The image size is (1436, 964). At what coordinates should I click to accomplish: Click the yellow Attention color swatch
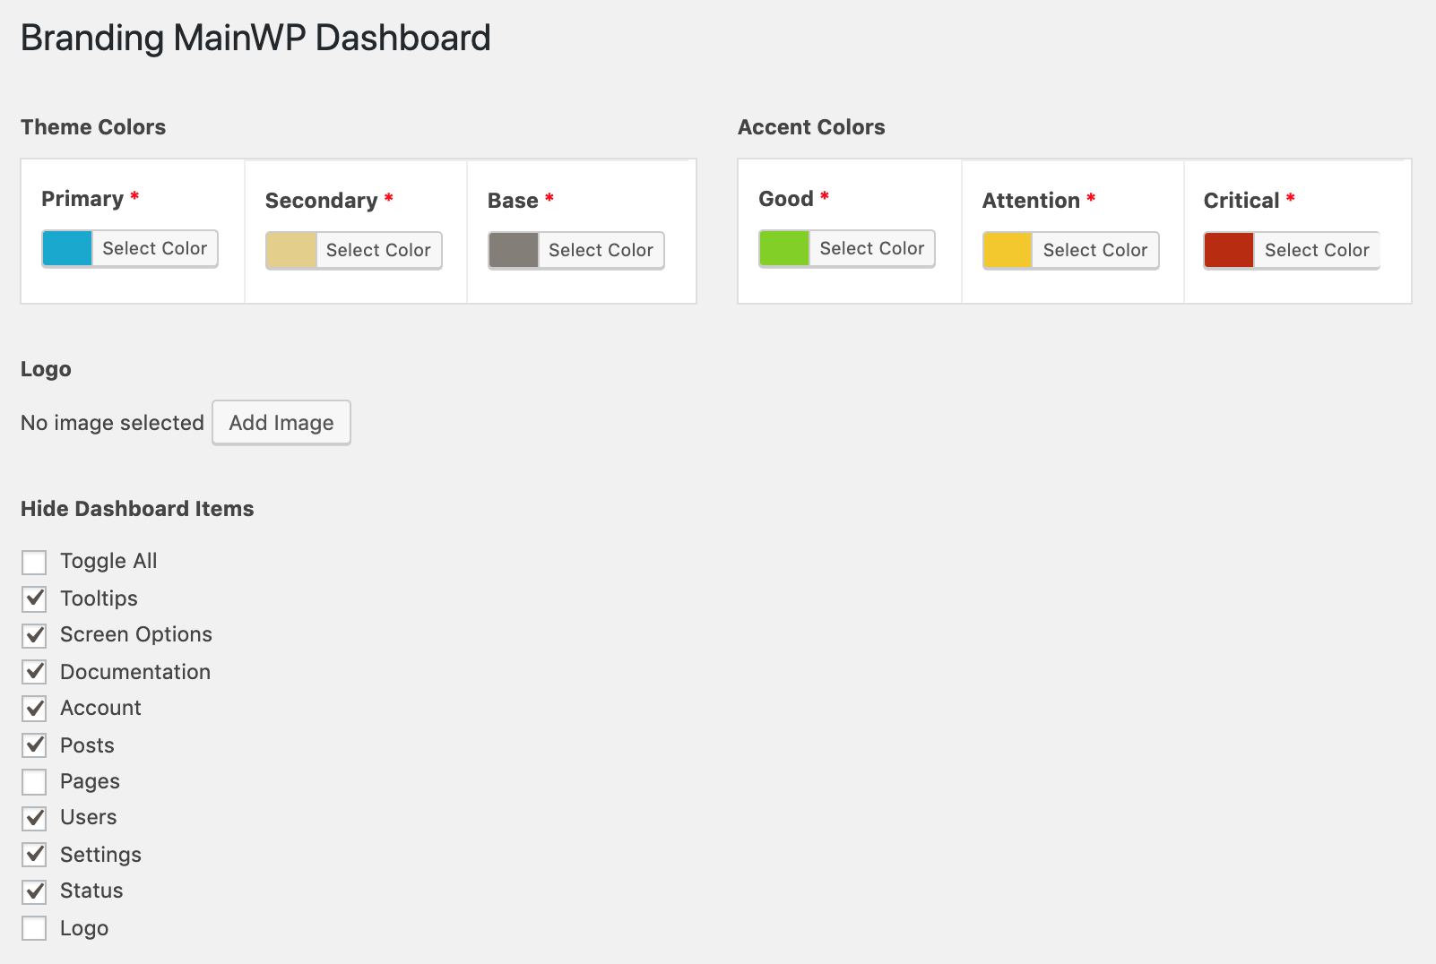tap(1008, 250)
